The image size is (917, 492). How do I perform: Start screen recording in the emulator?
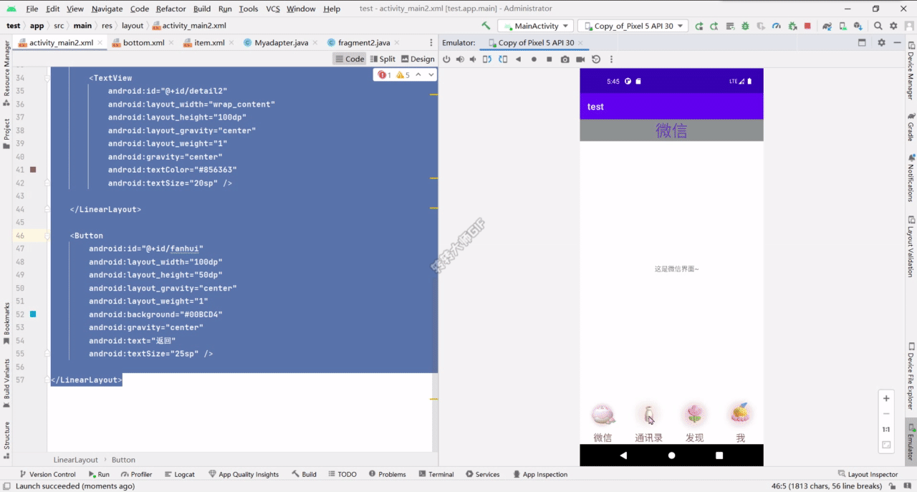(580, 59)
